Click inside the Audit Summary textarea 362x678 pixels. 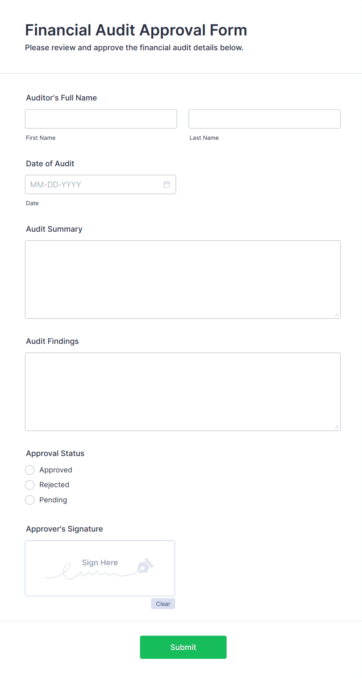click(x=183, y=280)
